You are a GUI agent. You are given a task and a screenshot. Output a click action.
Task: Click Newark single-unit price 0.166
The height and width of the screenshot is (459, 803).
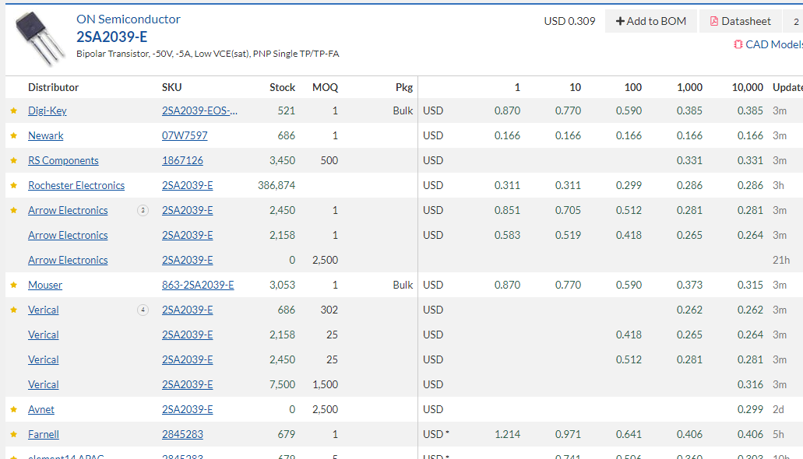pyautogui.click(x=508, y=135)
